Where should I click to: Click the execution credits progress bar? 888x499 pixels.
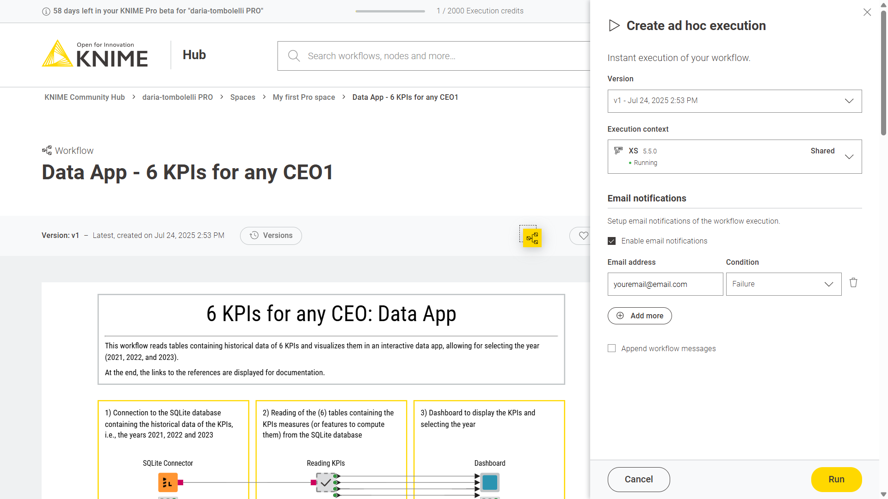point(390,11)
